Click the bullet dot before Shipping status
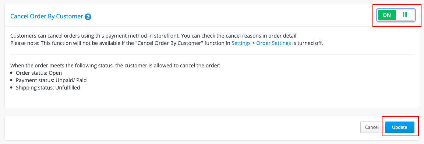This screenshot has height=144, width=424. coord(11,88)
